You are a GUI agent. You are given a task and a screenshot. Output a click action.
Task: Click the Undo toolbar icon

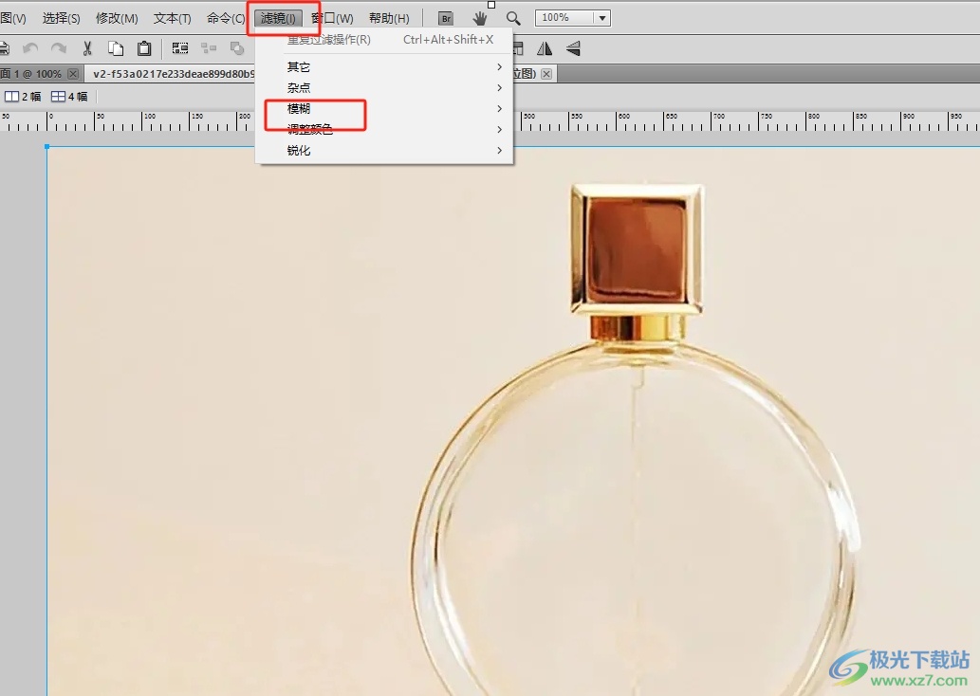coord(30,48)
